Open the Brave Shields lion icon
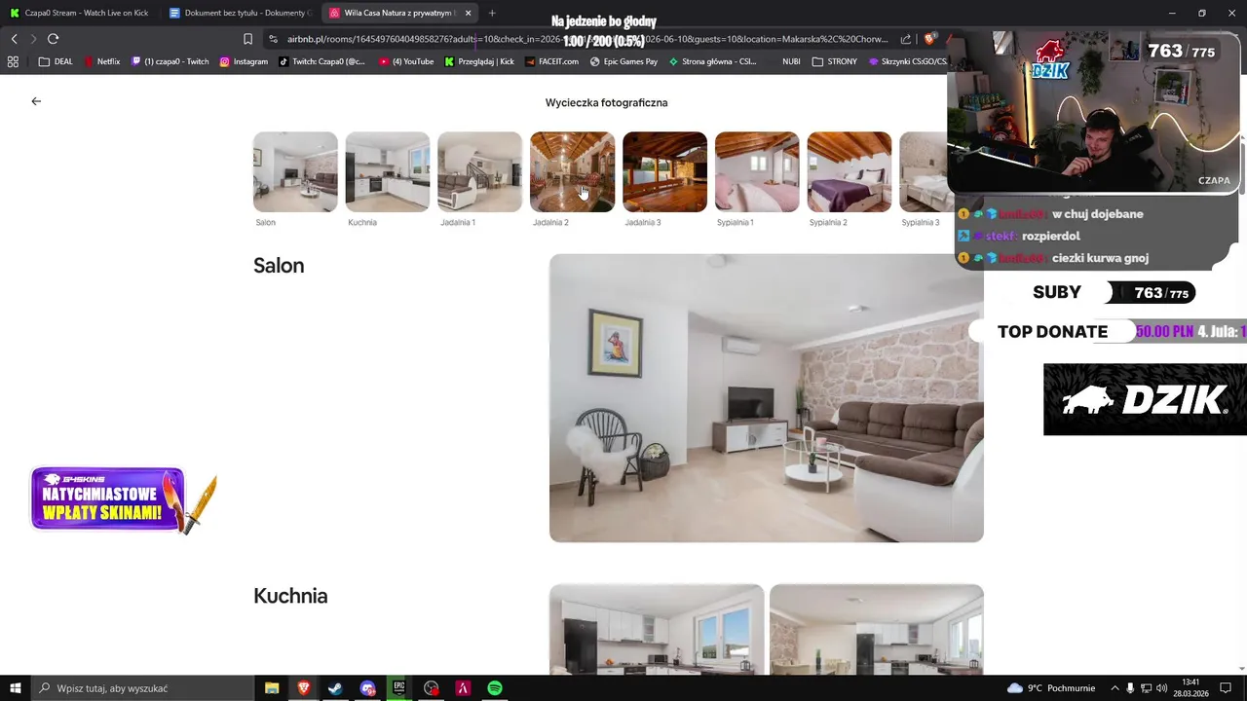The width and height of the screenshot is (1247, 701). (x=930, y=39)
